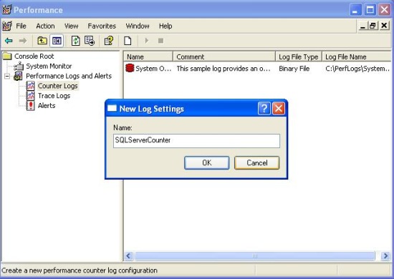This screenshot has height=279, width=394.
Task: Click the New Log Settings page icon
Action: [x=128, y=41]
